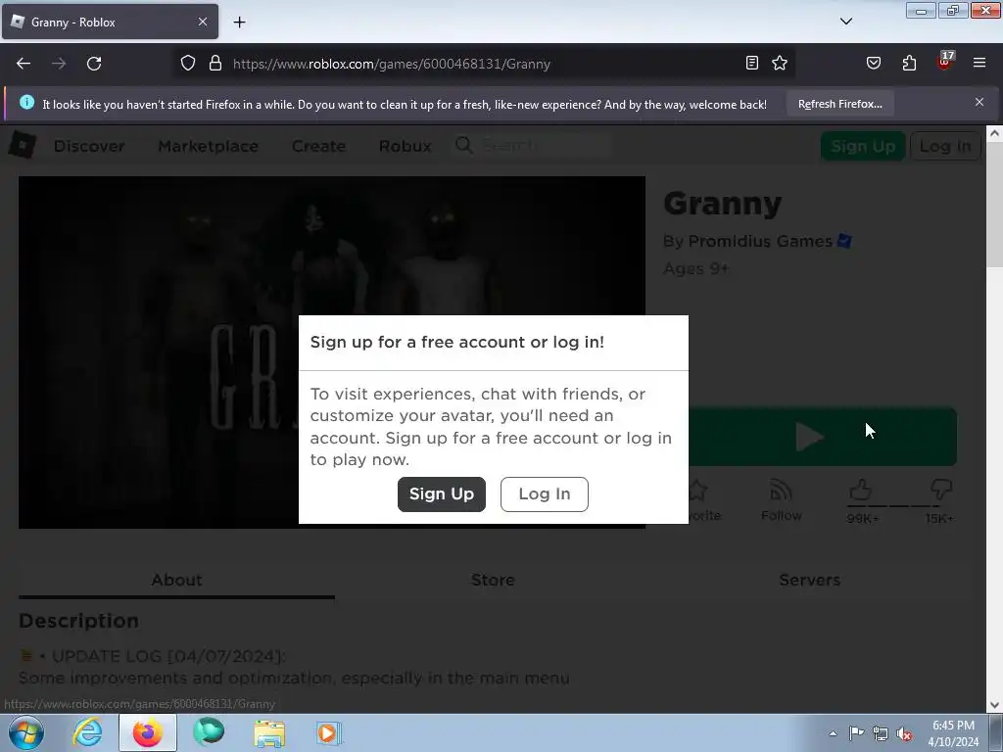Click the site security padlock icon
Viewport: 1003px width, 752px height.
point(215,63)
